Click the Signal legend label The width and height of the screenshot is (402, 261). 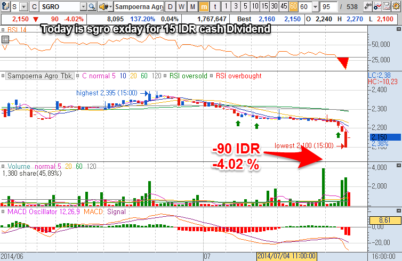116,211
